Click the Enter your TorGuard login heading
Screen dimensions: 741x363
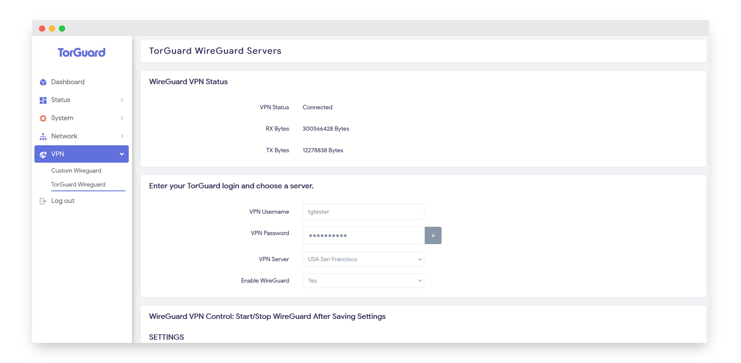(231, 186)
